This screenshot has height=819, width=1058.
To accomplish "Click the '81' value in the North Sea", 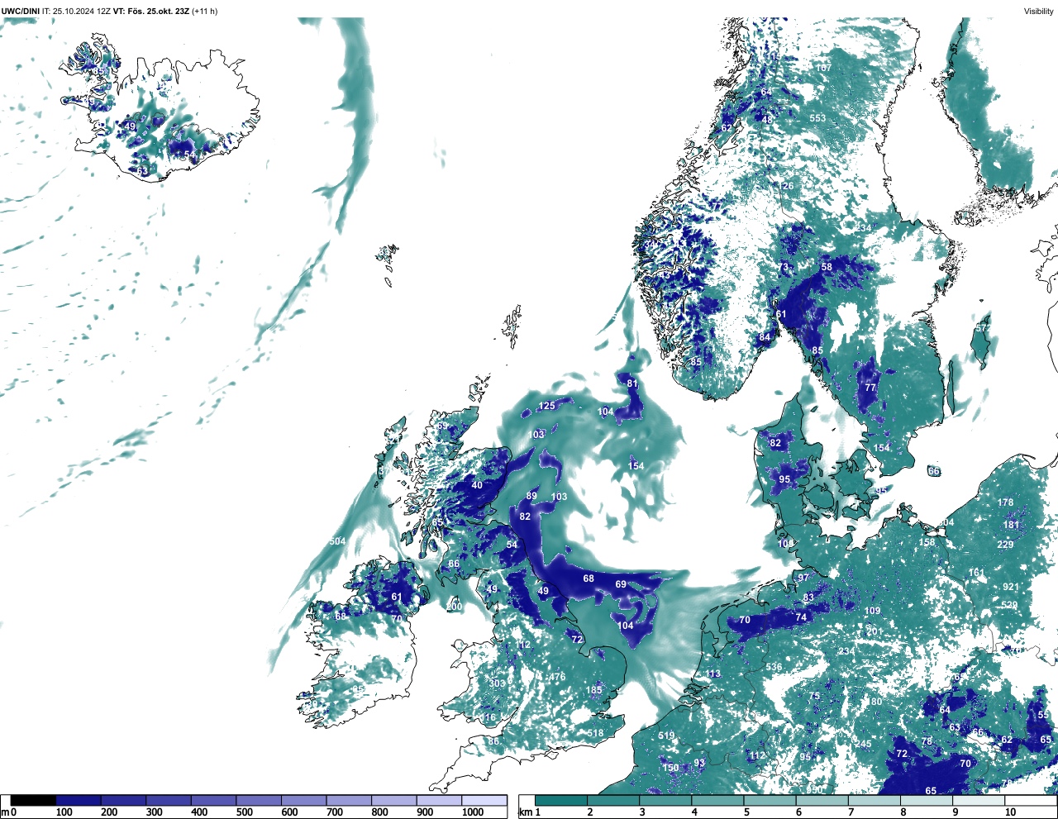I will click(x=632, y=383).
